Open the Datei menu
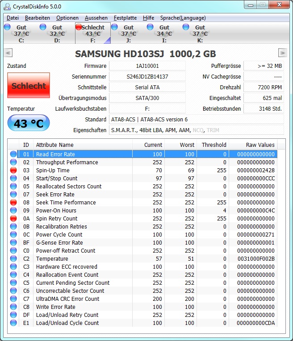Screen dimensions: 293x341 pos(13,18)
